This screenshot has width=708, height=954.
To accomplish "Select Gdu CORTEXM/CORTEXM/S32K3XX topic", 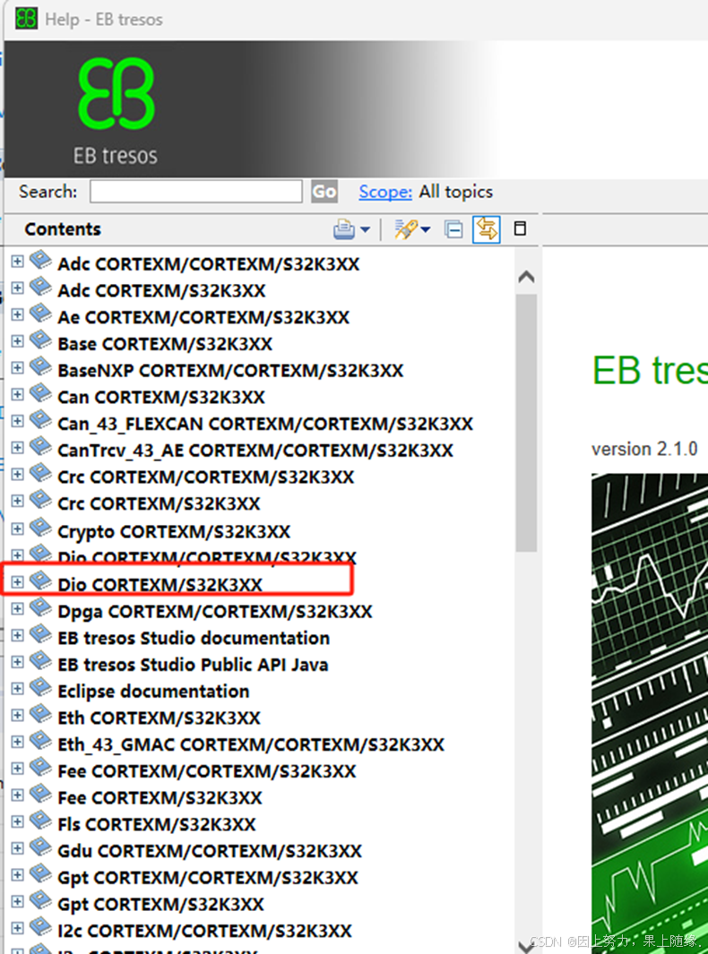I will coord(210,851).
